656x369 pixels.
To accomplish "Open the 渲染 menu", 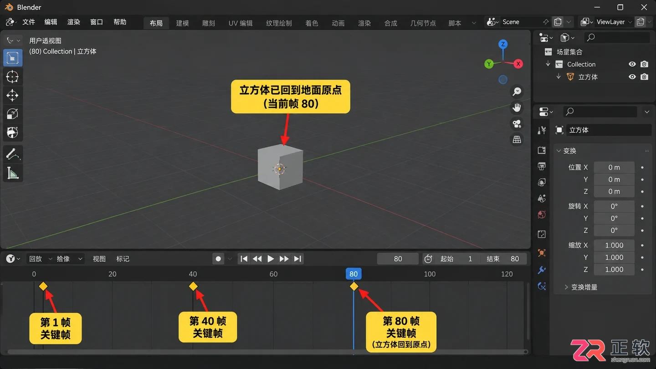I will click(73, 22).
